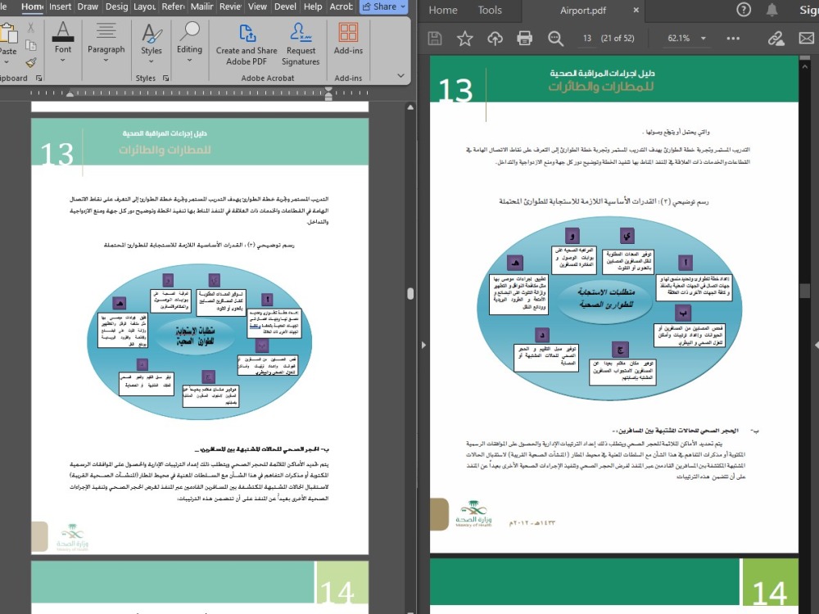819x614 pixels.
Task: Open the View ribbon tab in Word
Action: click(x=257, y=7)
